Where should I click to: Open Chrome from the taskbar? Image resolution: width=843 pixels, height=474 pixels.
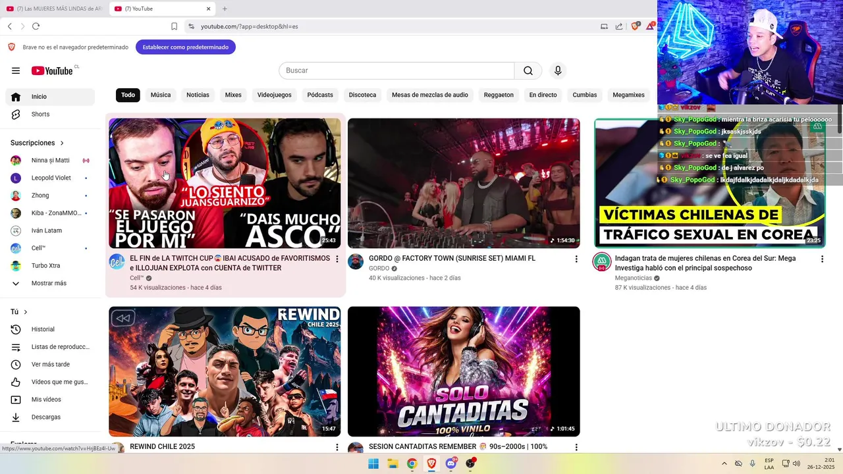[x=412, y=463]
